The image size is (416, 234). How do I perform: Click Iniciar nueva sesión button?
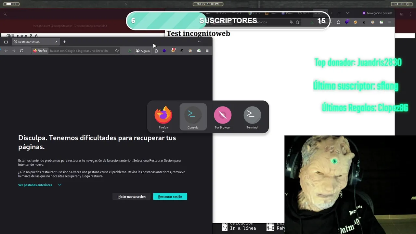131,197
